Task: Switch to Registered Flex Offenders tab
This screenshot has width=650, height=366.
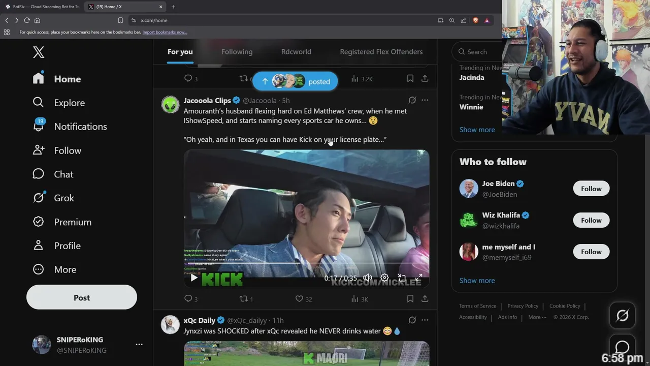Action: pos(381,52)
